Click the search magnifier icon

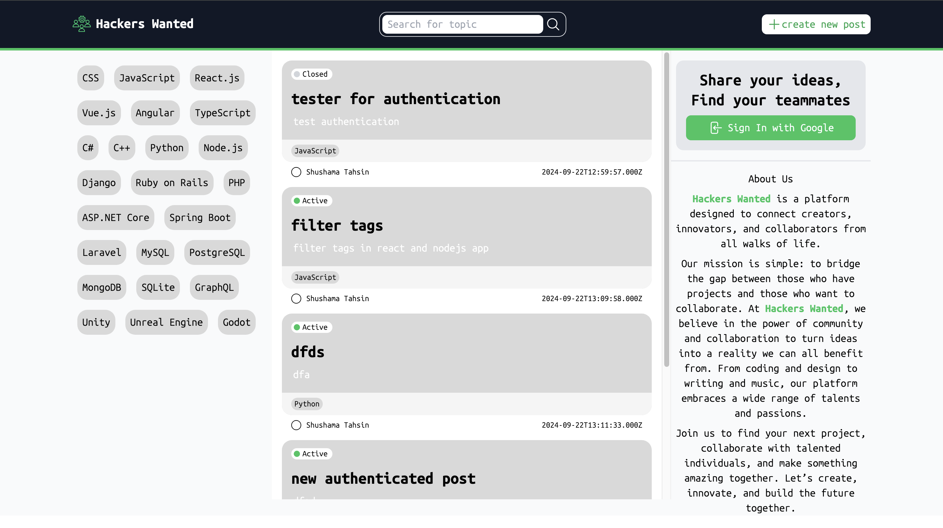553,24
